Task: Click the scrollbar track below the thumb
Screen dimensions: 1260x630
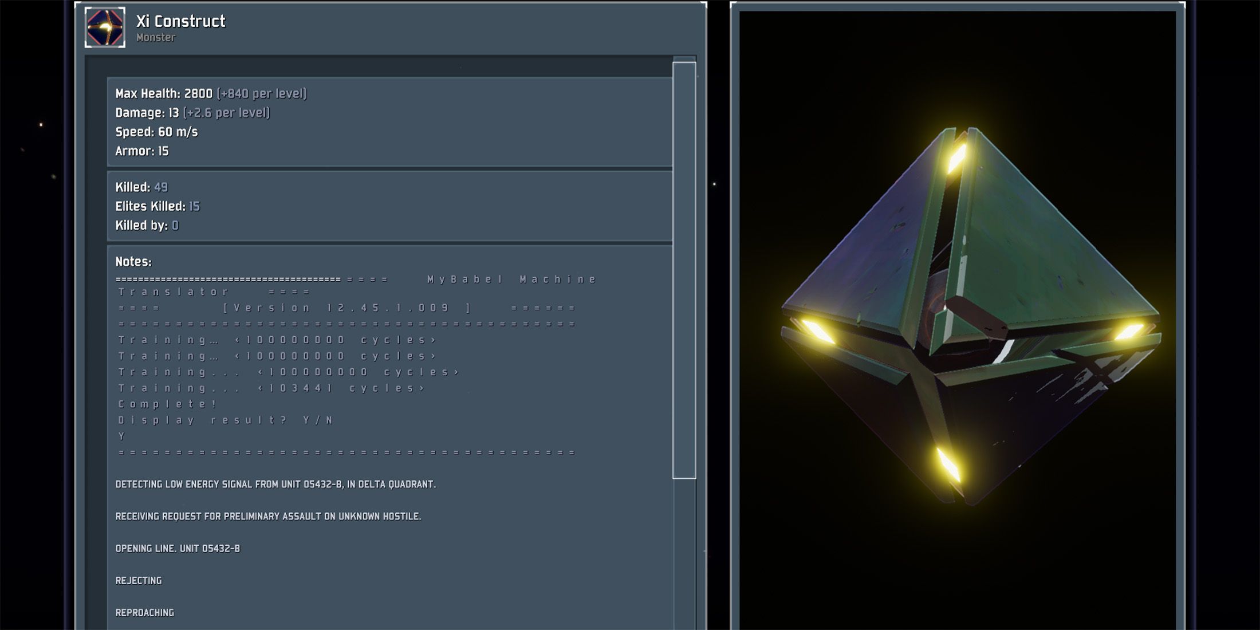Action: (x=684, y=550)
